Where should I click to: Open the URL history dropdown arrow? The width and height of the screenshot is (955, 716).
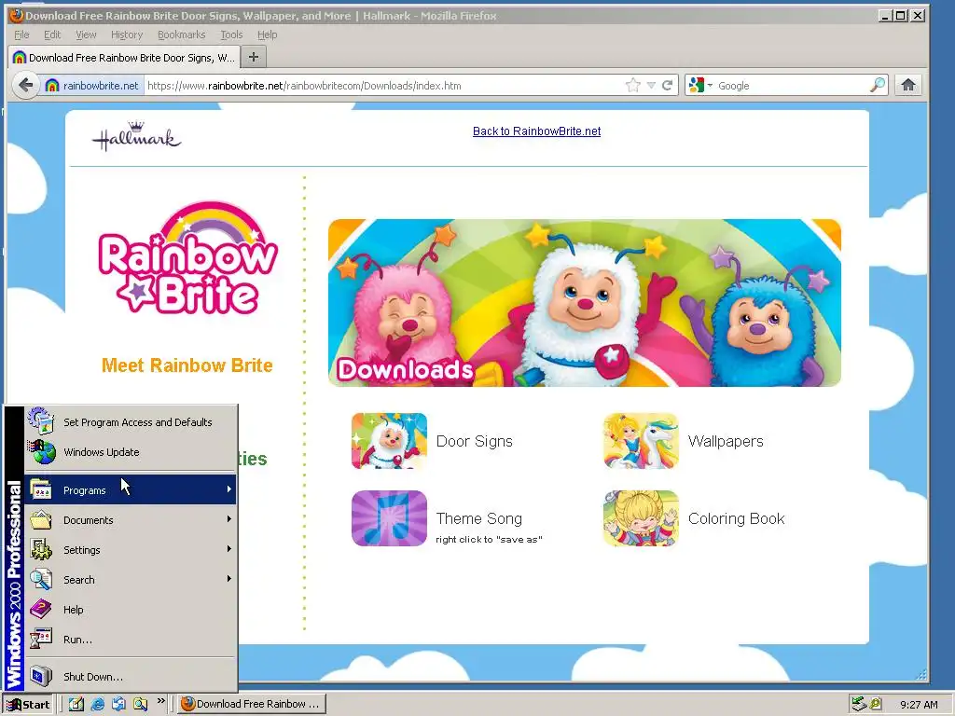[651, 85]
